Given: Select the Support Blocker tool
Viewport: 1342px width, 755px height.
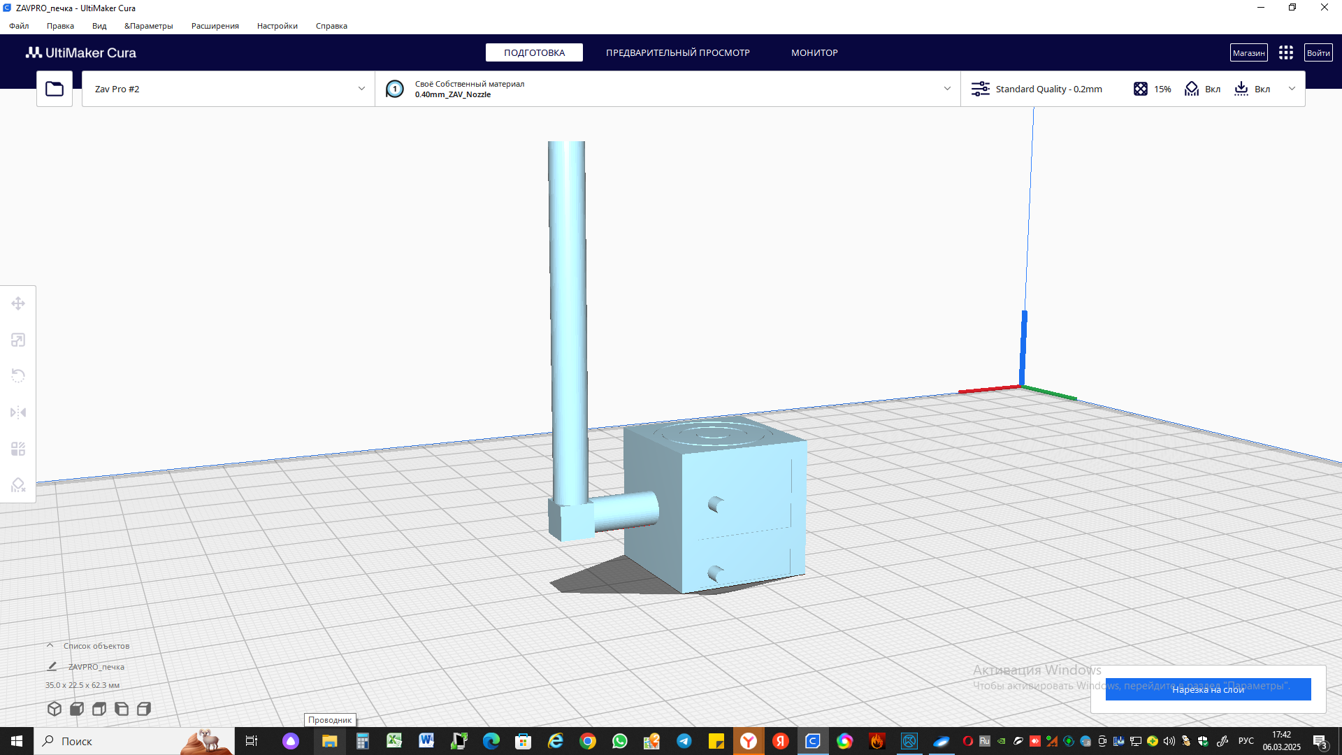Looking at the screenshot, I should click(x=18, y=485).
